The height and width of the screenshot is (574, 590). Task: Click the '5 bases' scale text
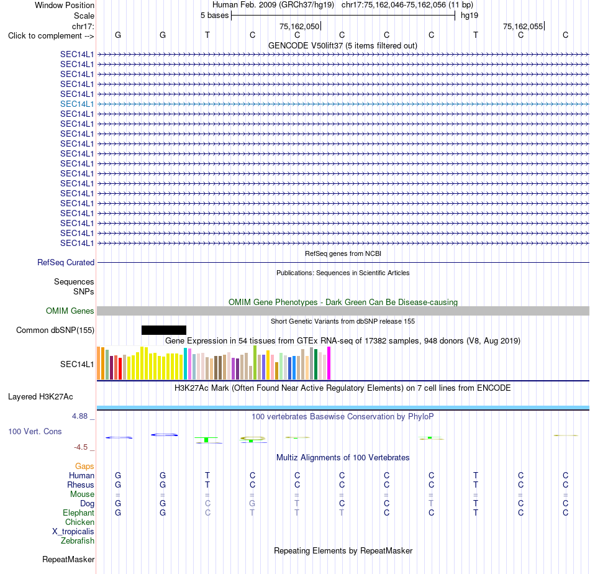tap(214, 16)
